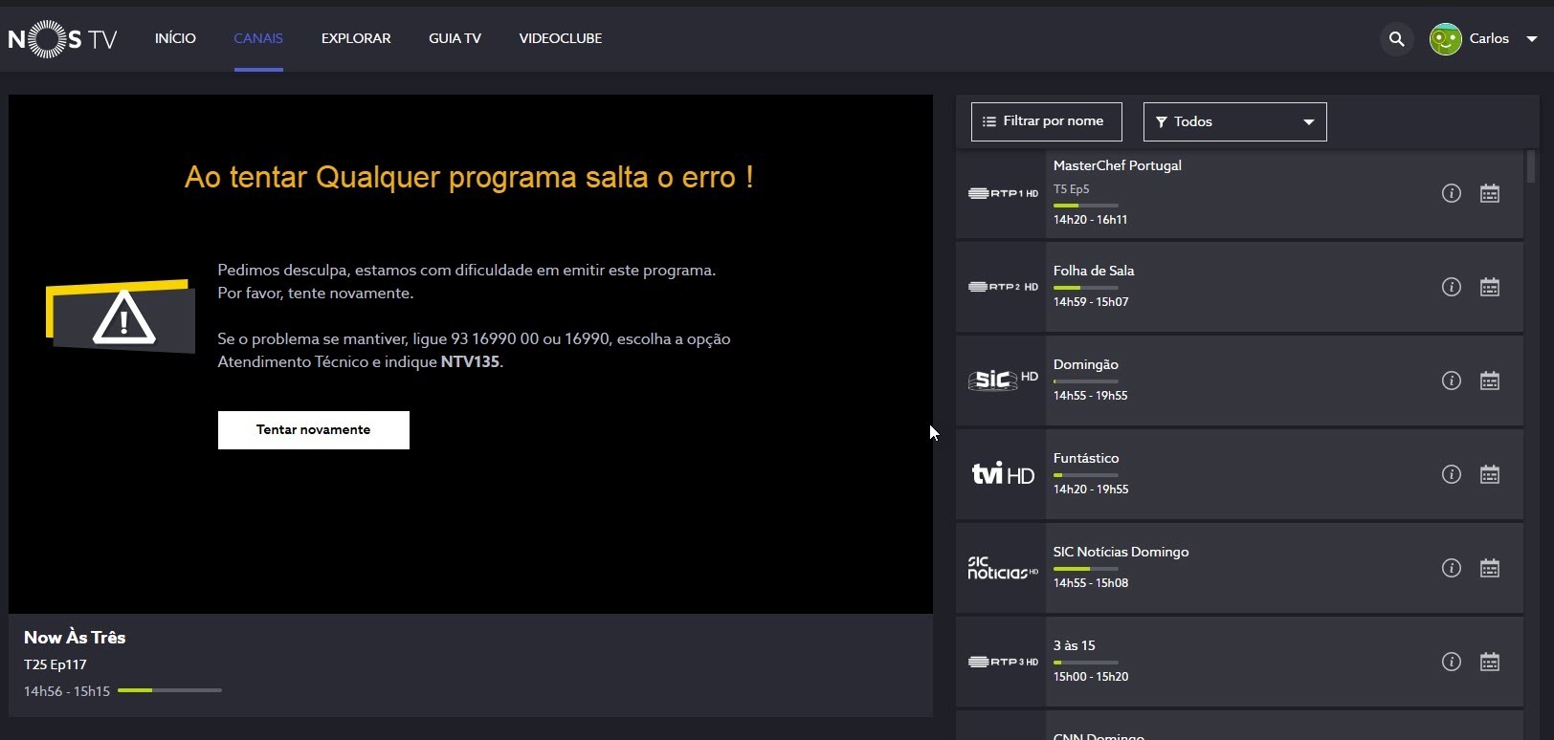Click Now Às Três progress bar
This screenshot has height=740, width=1554.
[169, 690]
